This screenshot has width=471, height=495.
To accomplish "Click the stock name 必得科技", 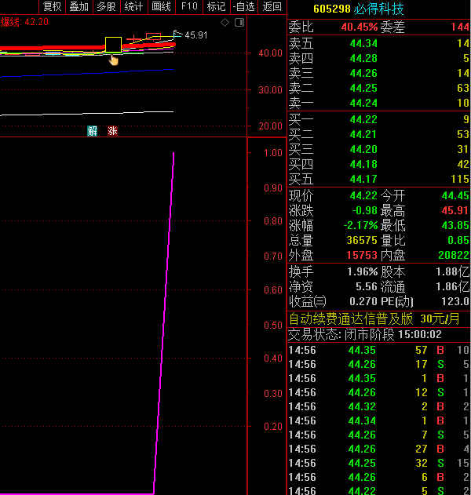I will 381,9.
